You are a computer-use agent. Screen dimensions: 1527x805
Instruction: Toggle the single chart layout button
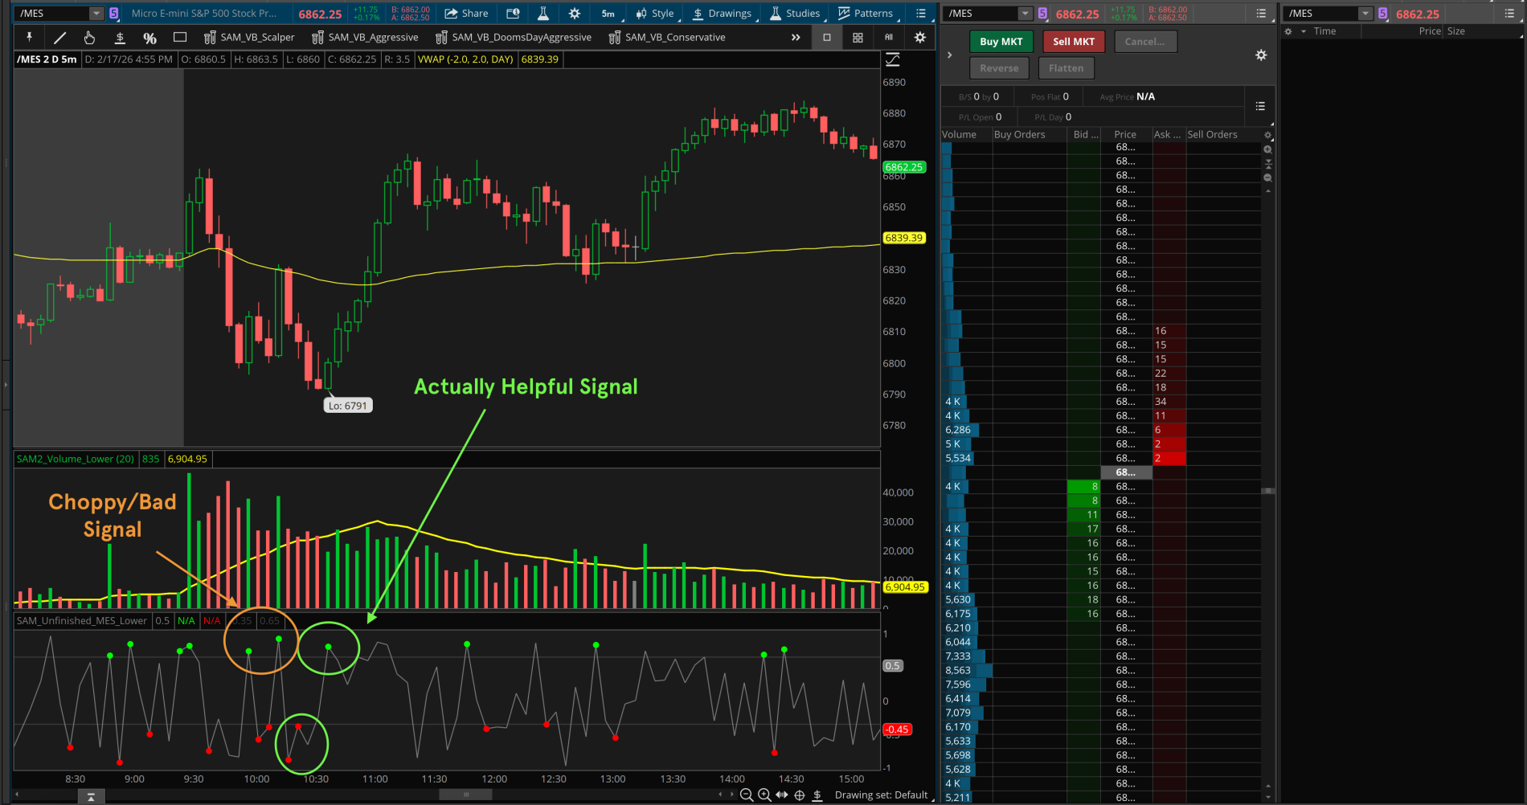pos(827,38)
